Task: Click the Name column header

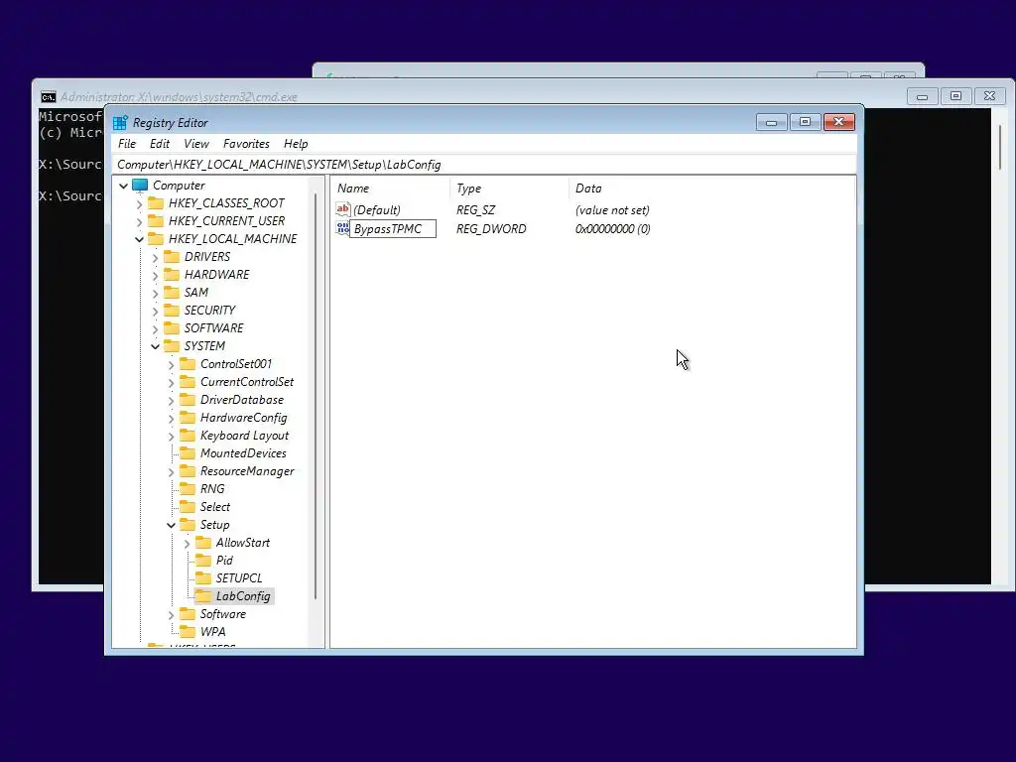Action: (390, 189)
